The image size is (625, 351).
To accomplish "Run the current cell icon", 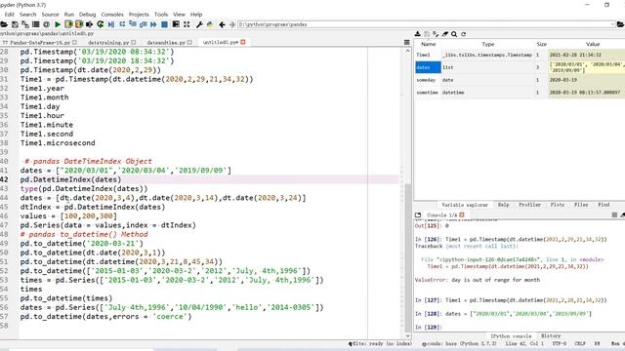I will coord(68,24).
